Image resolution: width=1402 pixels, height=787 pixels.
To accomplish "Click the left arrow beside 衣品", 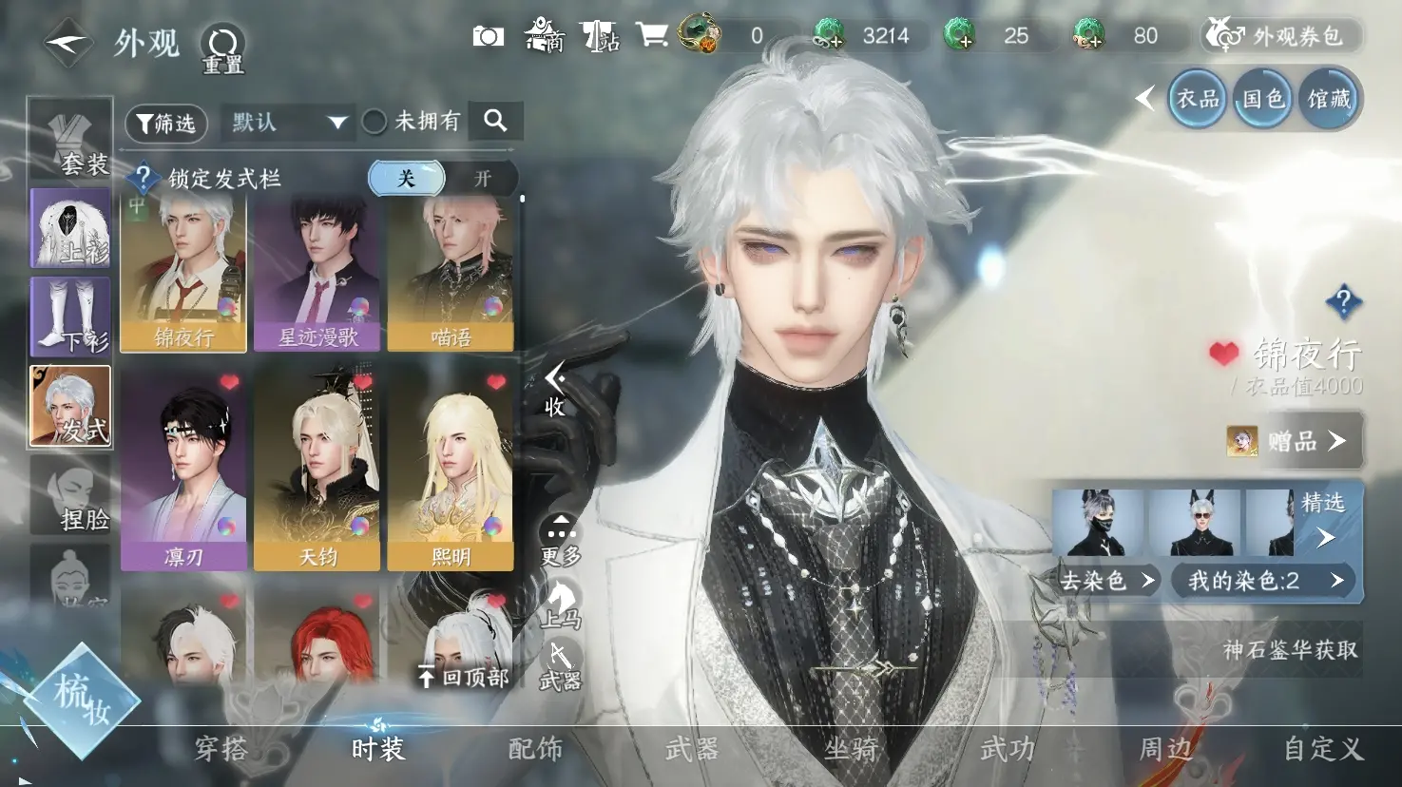I will [x=1145, y=98].
